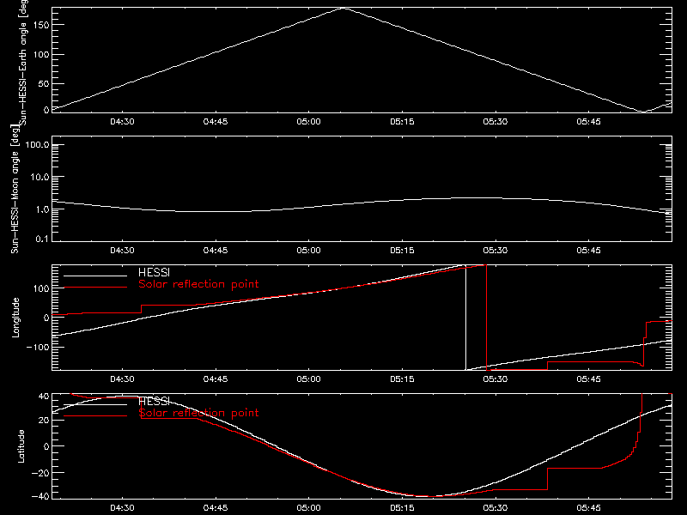
Task: Click the red reflection-point longitude vertical wrap line
Action: pyautogui.click(x=486, y=318)
